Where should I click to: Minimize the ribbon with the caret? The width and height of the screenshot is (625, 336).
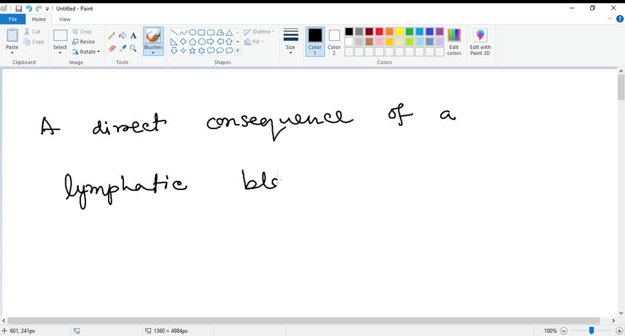(x=610, y=19)
